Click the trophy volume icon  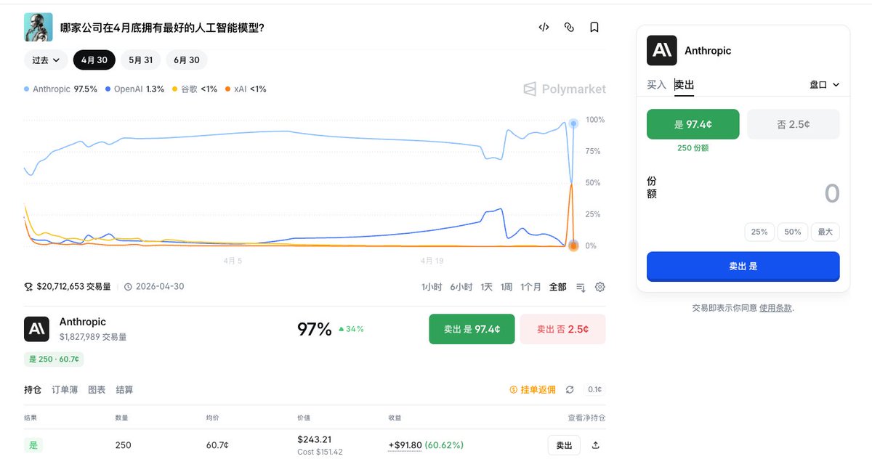point(29,287)
